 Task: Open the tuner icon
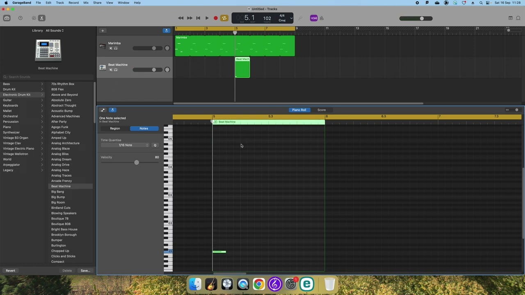[300, 18]
